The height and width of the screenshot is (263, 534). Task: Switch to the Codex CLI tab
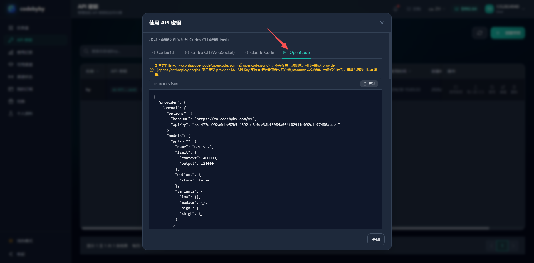163,53
